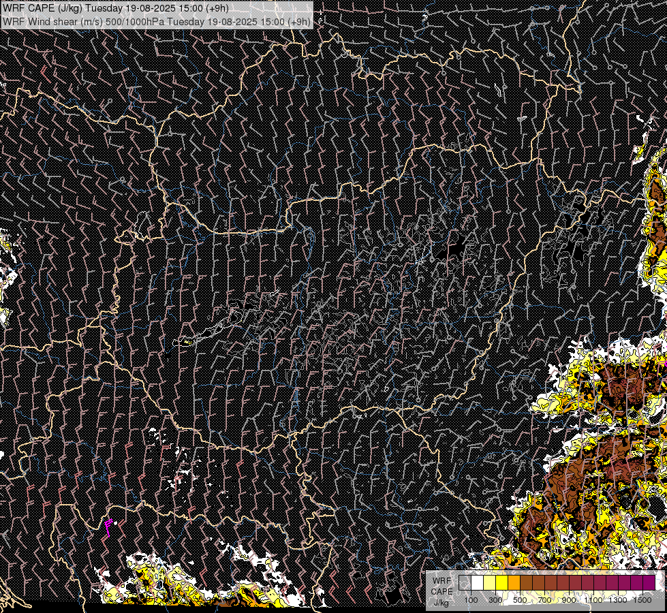
Task: Select the white 100 J/kg legend swatch
Action: 478,582
